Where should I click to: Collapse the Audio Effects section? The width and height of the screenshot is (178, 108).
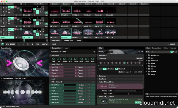[x=50, y=64]
